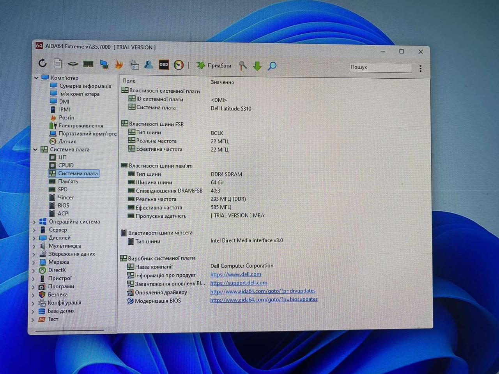
Task: Expand the Мультимедіа tree node
Action: click(x=34, y=246)
